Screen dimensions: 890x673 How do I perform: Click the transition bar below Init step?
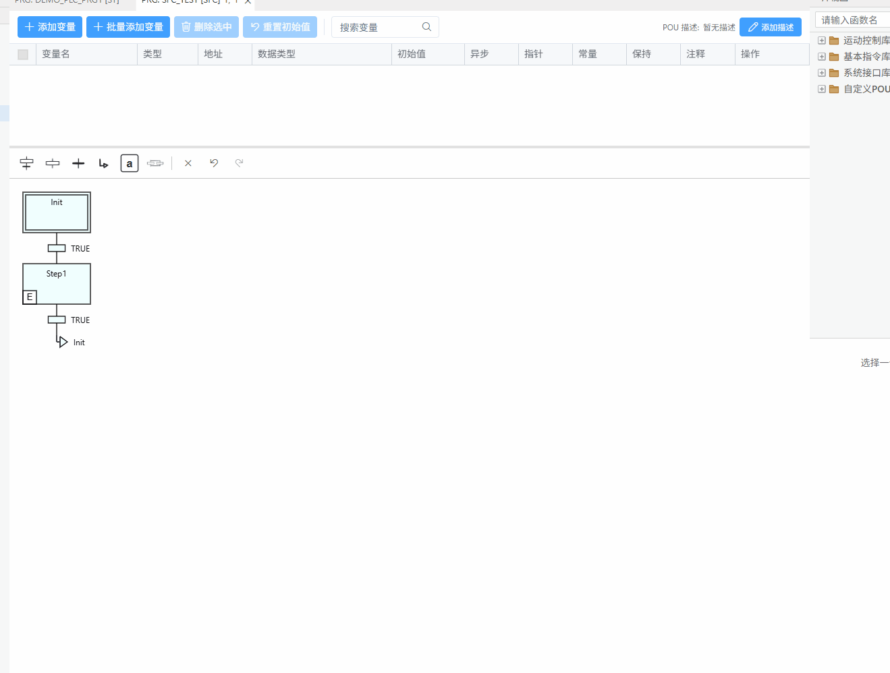[x=57, y=248]
